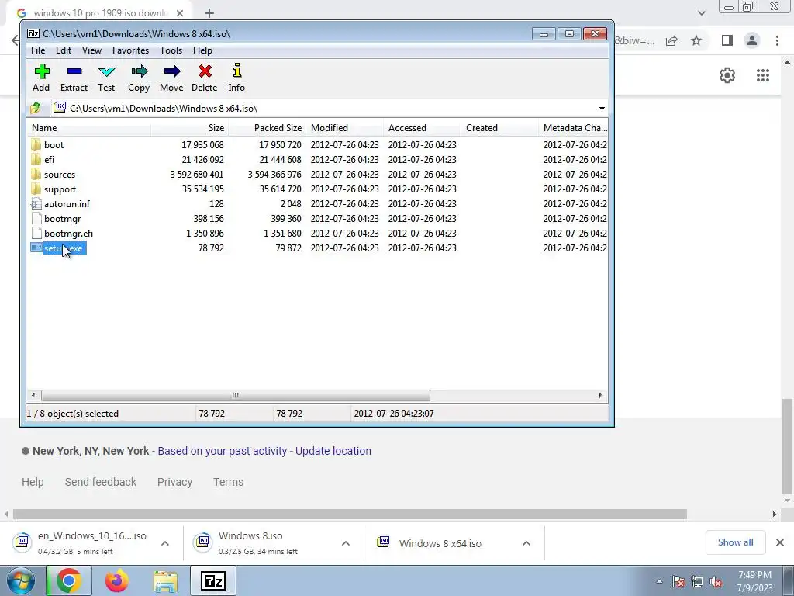The width and height of the screenshot is (794, 596).
Task: Sort by the Packed Size column
Action: [x=267, y=128]
